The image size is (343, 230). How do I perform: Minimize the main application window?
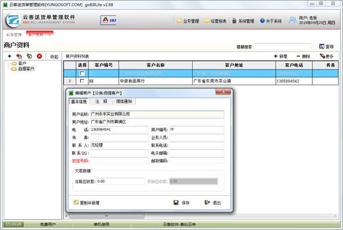click(312, 4)
